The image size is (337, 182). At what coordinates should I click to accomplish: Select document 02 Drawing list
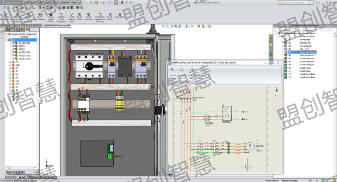(300, 43)
